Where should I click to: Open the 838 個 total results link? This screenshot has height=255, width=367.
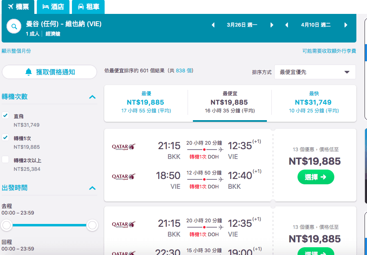[x=184, y=71]
